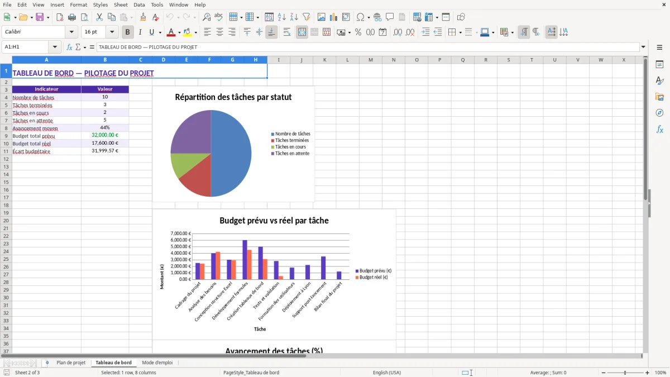670x377 pixels.
Task: Click row 15 header
Action: click(x=6, y=182)
